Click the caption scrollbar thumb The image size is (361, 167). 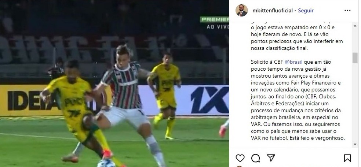click(x=355, y=57)
